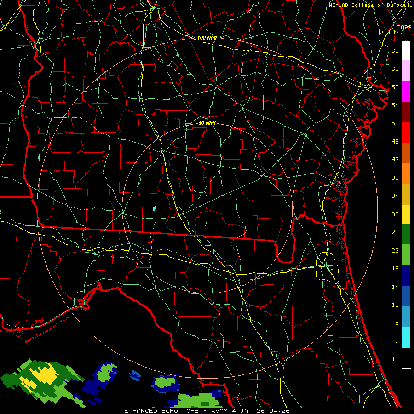This screenshot has height=414, width=414.
Task: Click the yellow echo core in the southwest storm
Action: [45, 374]
